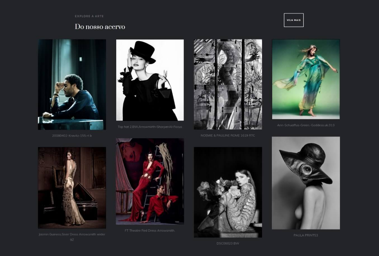
Task: Click the caption '20080402-Kravitz-155 rt b'
Action: pyautogui.click(x=72, y=136)
